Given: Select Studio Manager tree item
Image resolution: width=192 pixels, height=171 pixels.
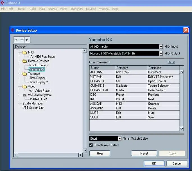Looking at the screenshot, I should click(x=33, y=103).
